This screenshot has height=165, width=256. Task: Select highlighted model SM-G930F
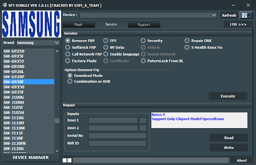point(28,82)
